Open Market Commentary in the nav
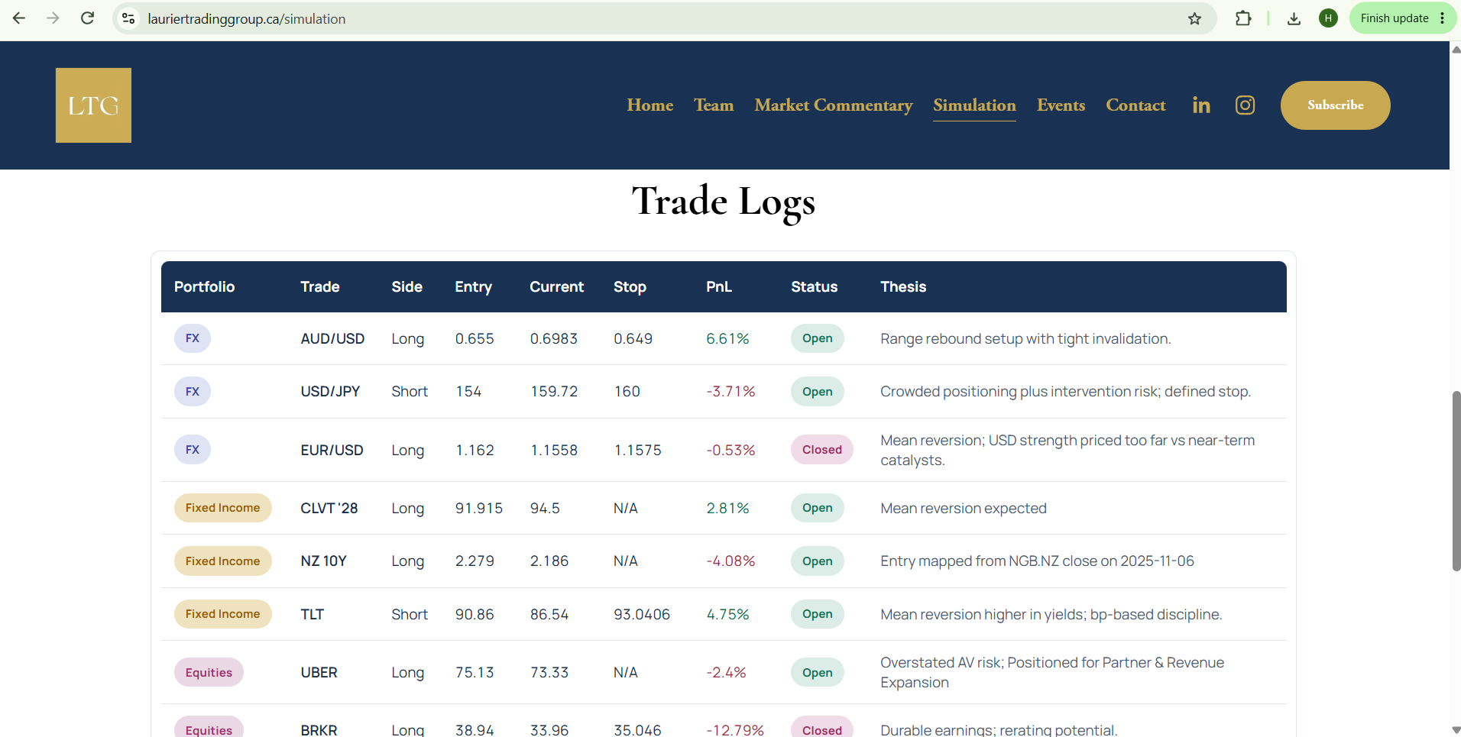The image size is (1461, 737). click(834, 105)
